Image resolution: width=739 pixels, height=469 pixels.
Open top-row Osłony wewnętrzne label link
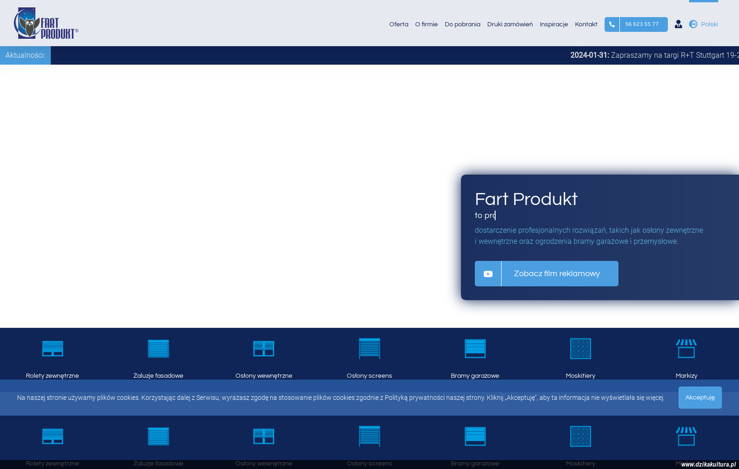coord(264,376)
